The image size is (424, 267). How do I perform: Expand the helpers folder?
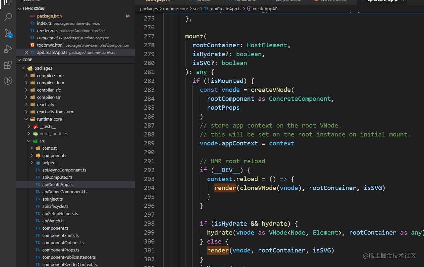pyautogui.click(x=31, y=163)
